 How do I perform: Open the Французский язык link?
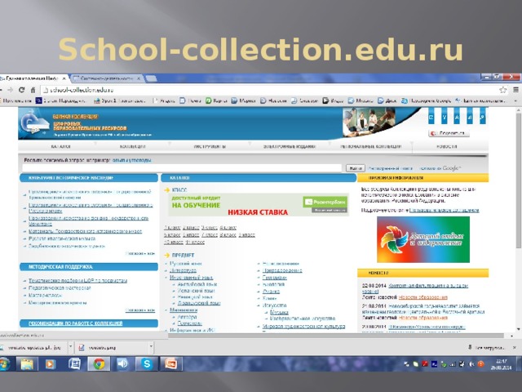coord(199,303)
